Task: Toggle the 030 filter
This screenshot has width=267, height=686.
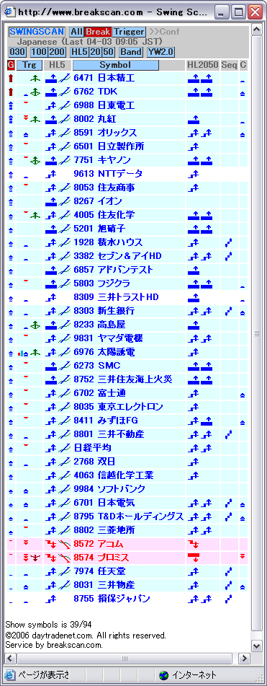Action: pos(17,52)
